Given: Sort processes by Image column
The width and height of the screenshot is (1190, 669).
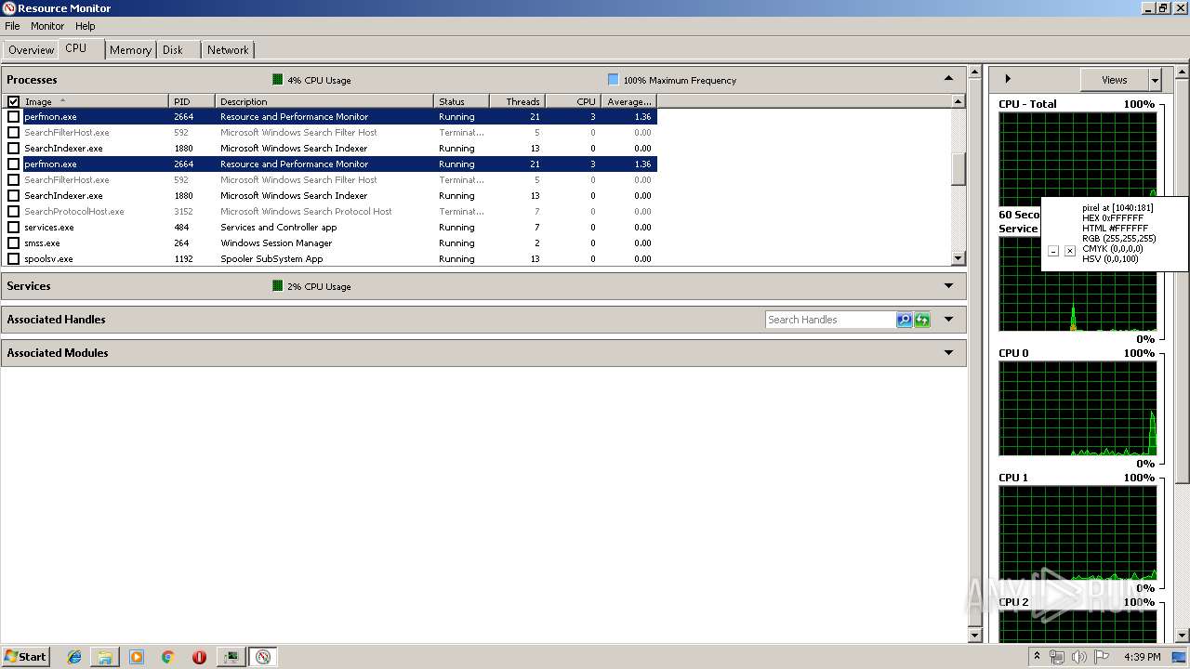Looking at the screenshot, I should (x=95, y=101).
